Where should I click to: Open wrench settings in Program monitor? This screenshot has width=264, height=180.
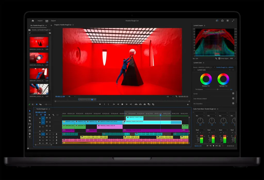tap(176, 96)
